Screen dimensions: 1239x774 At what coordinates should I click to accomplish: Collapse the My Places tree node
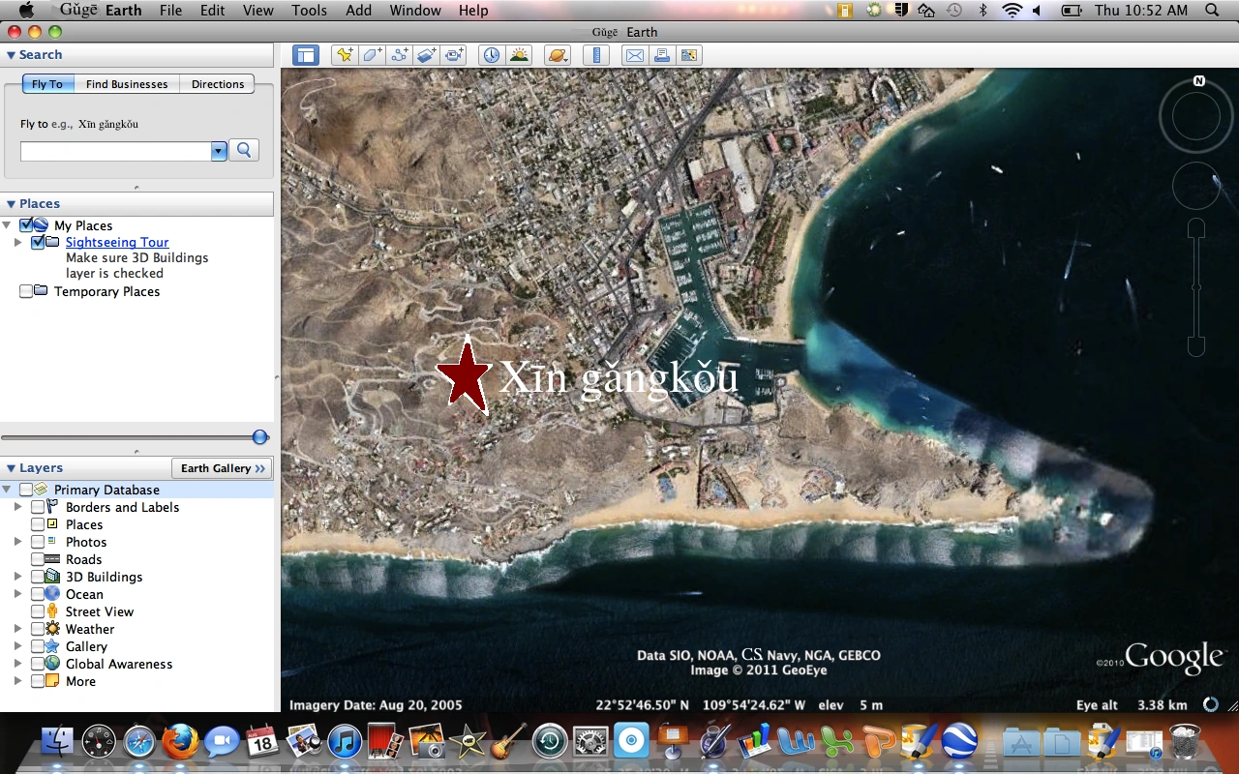[7, 225]
